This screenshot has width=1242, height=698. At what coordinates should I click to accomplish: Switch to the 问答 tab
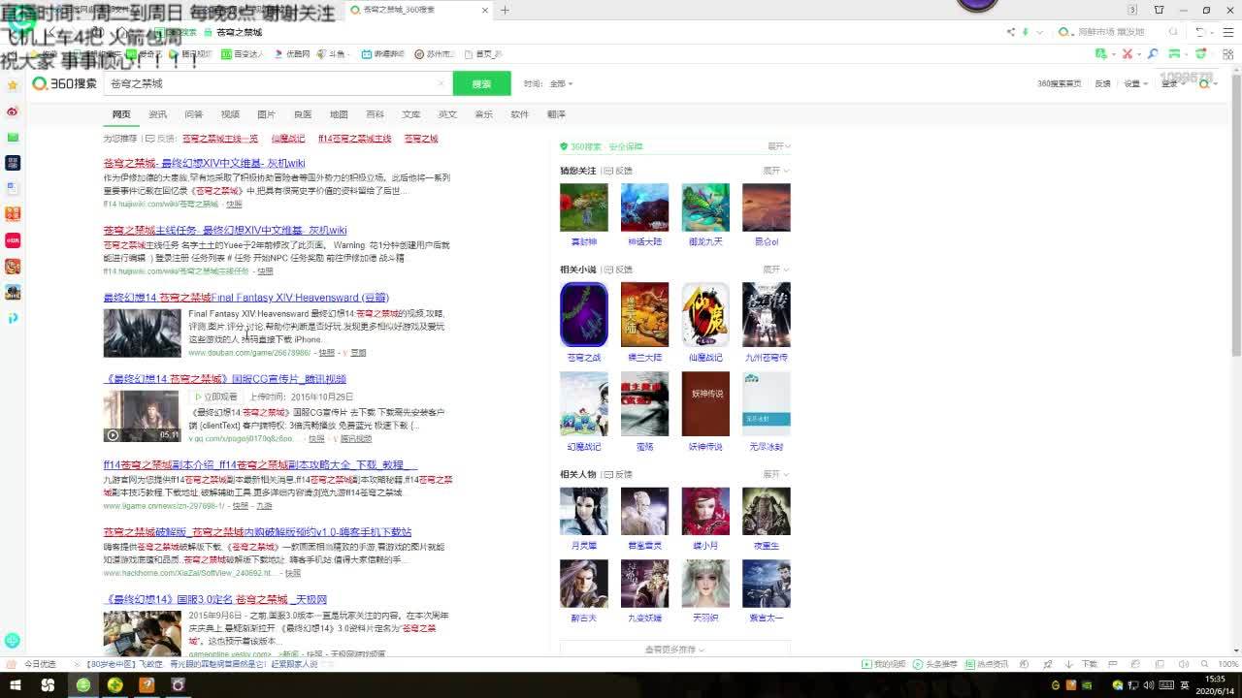[x=193, y=114]
